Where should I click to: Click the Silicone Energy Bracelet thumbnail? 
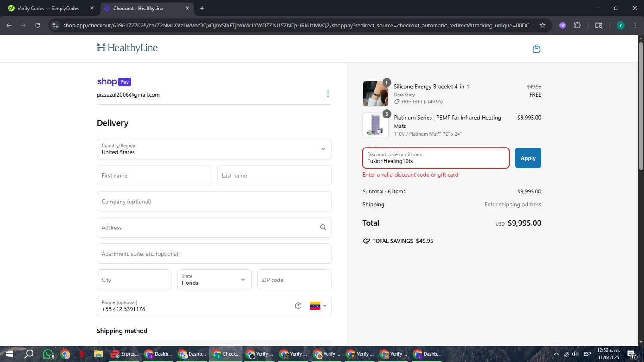(375, 94)
